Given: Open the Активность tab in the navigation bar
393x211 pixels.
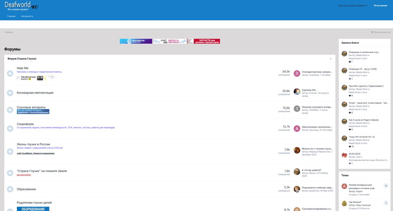Looking at the screenshot, I should pos(27,16).
